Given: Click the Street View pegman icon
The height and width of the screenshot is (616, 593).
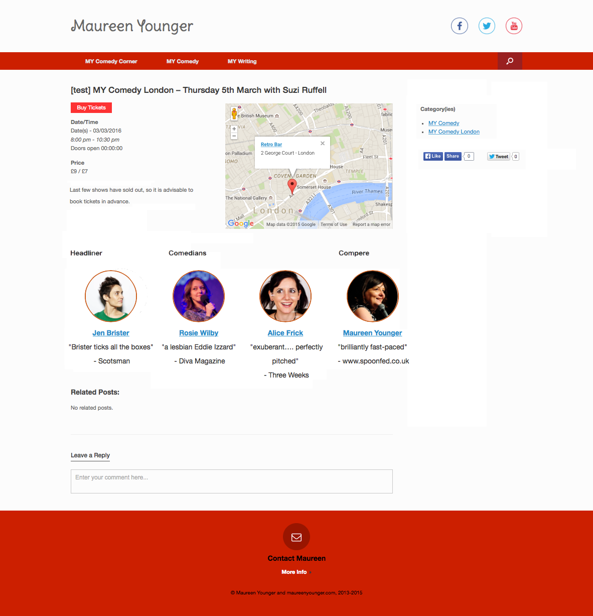Looking at the screenshot, I should pos(234,114).
